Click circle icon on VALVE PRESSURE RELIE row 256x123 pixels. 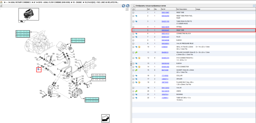click(133, 43)
